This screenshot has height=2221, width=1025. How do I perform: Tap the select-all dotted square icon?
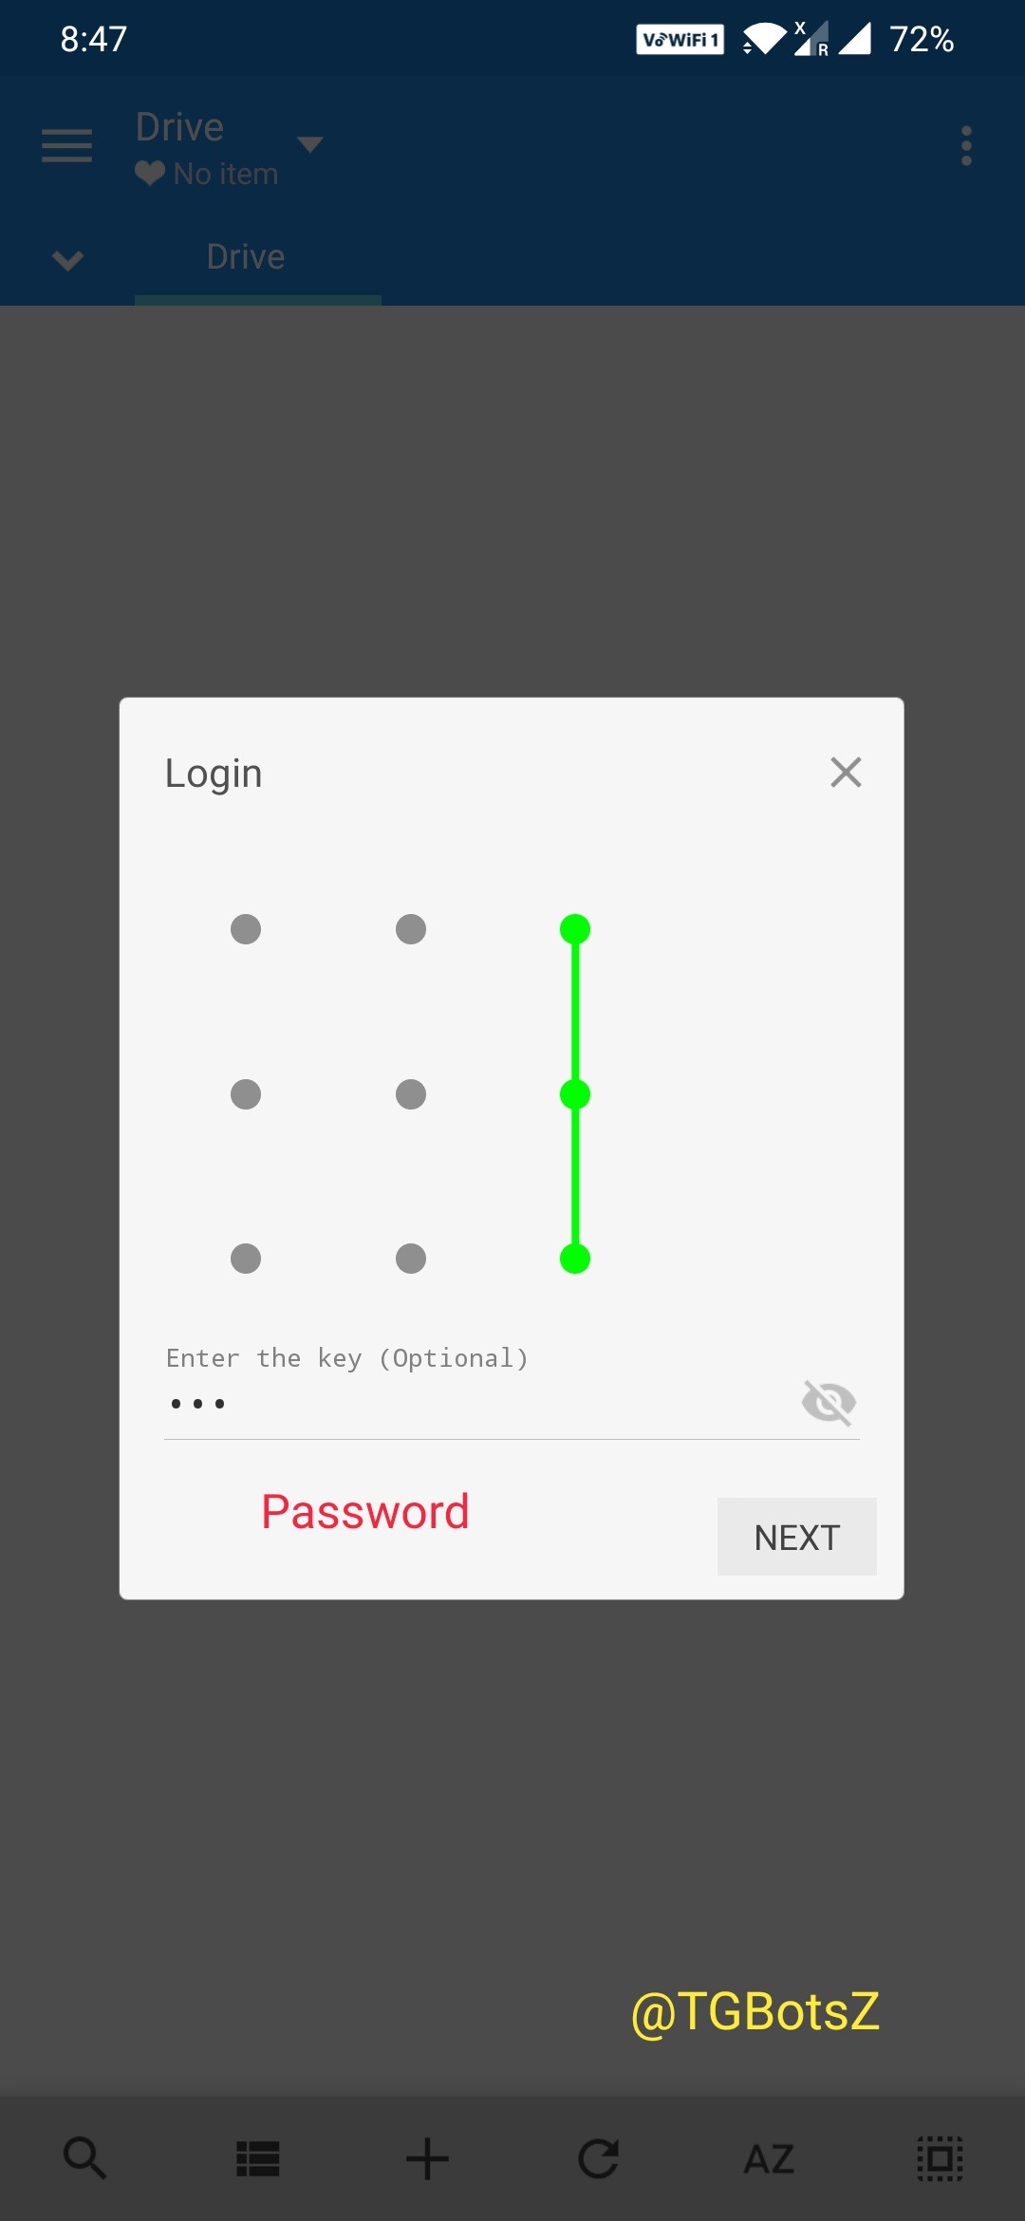click(940, 2158)
